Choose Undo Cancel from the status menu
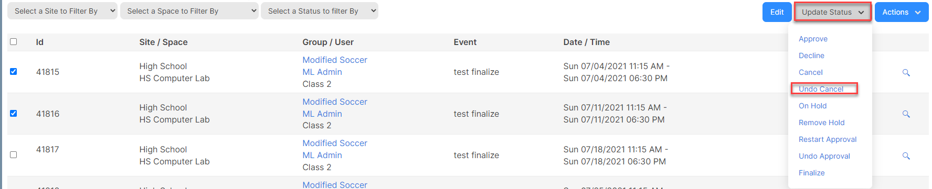The height and width of the screenshot is (189, 932). [x=821, y=89]
